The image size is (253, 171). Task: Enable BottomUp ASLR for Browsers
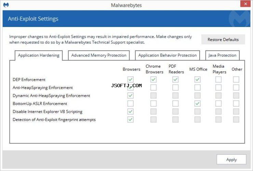130,104
